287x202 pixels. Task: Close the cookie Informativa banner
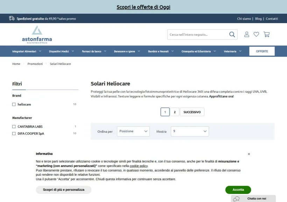coord(249,154)
